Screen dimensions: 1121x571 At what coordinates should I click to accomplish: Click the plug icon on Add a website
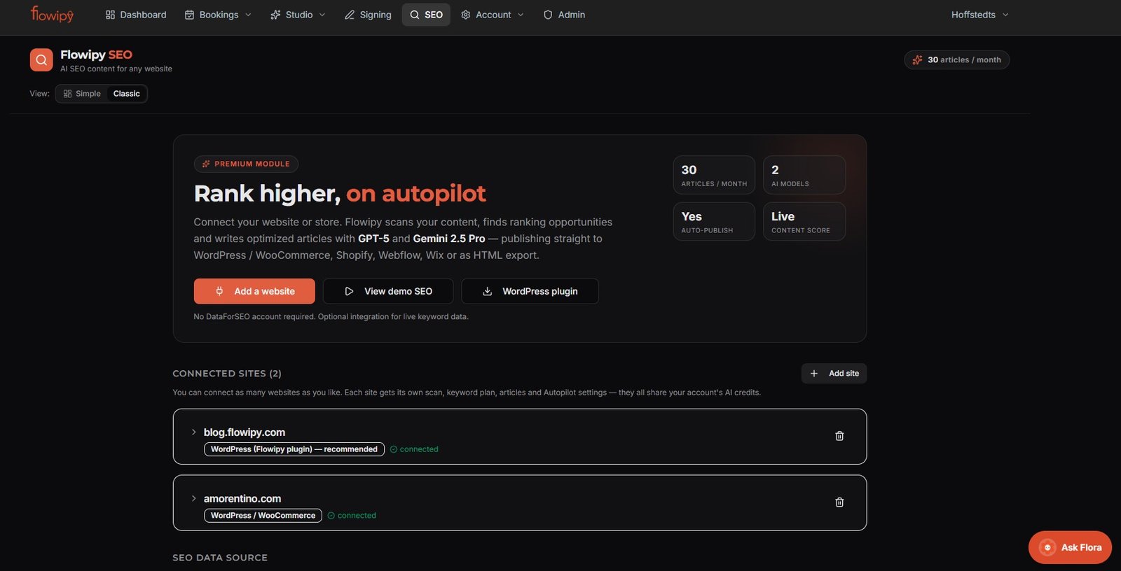(219, 291)
